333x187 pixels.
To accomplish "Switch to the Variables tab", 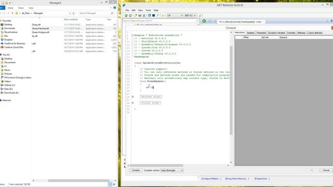I will click(x=251, y=33).
